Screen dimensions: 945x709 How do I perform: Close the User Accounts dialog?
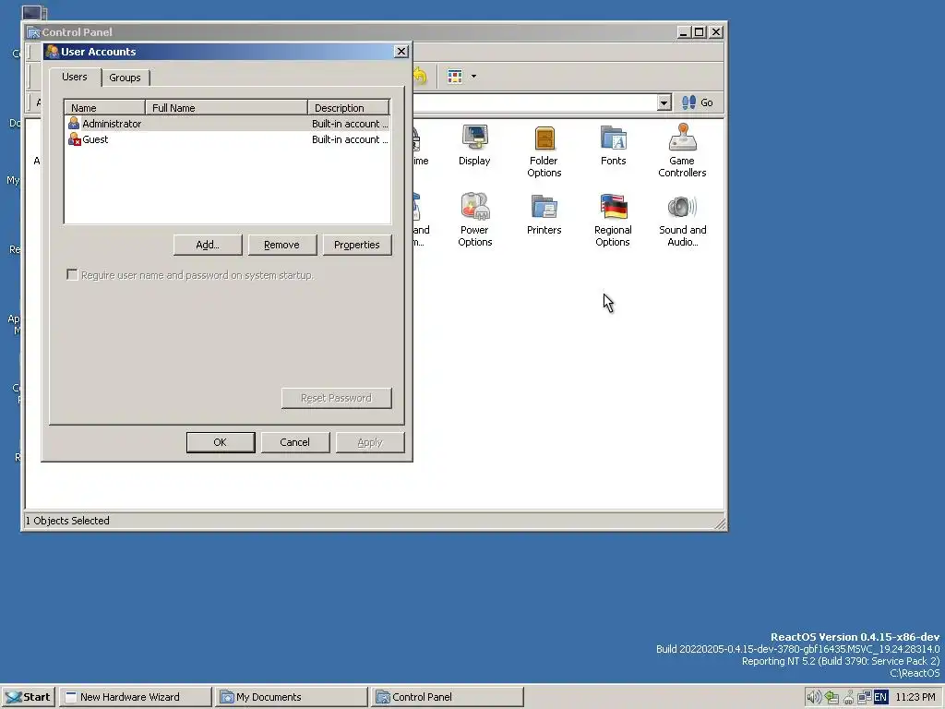[x=401, y=52]
